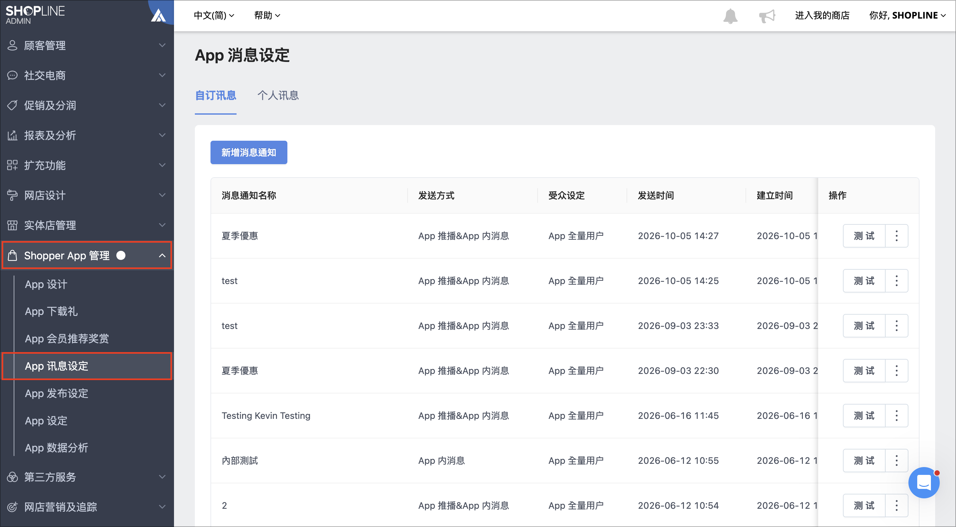Expand 社交电商 sidebar section

pyautogui.click(x=87, y=75)
